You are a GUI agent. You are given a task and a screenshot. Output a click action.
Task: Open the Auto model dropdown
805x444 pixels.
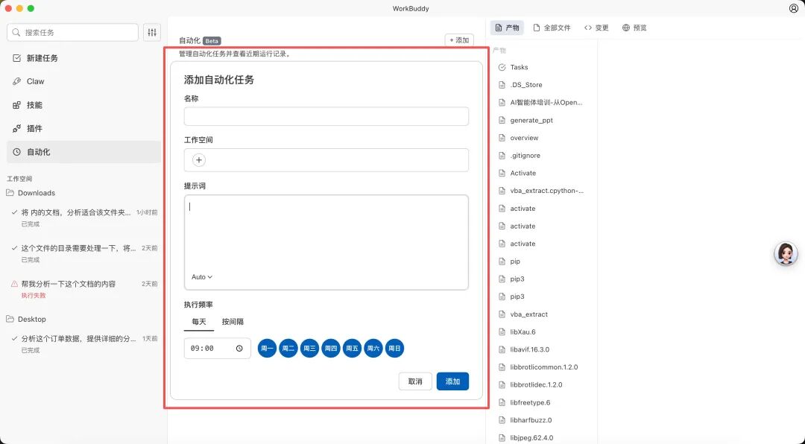coord(202,277)
